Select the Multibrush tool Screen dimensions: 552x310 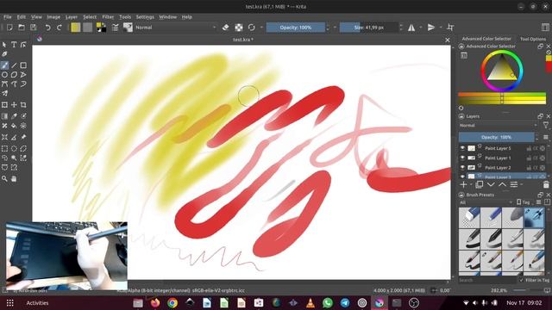click(x=4, y=94)
